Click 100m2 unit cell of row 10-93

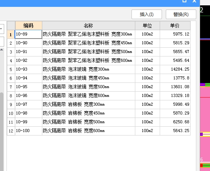(x=147, y=69)
